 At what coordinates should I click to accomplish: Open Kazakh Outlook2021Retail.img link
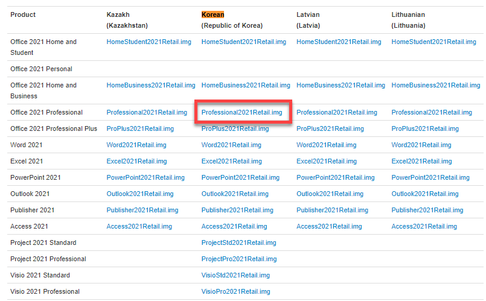140,194
